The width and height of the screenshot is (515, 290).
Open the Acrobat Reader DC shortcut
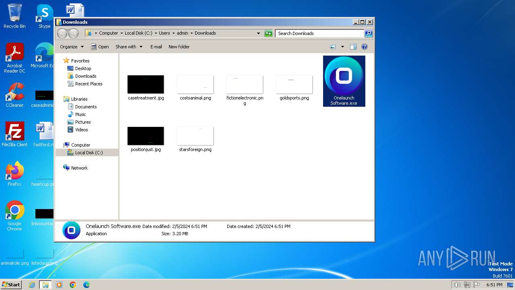[14, 58]
